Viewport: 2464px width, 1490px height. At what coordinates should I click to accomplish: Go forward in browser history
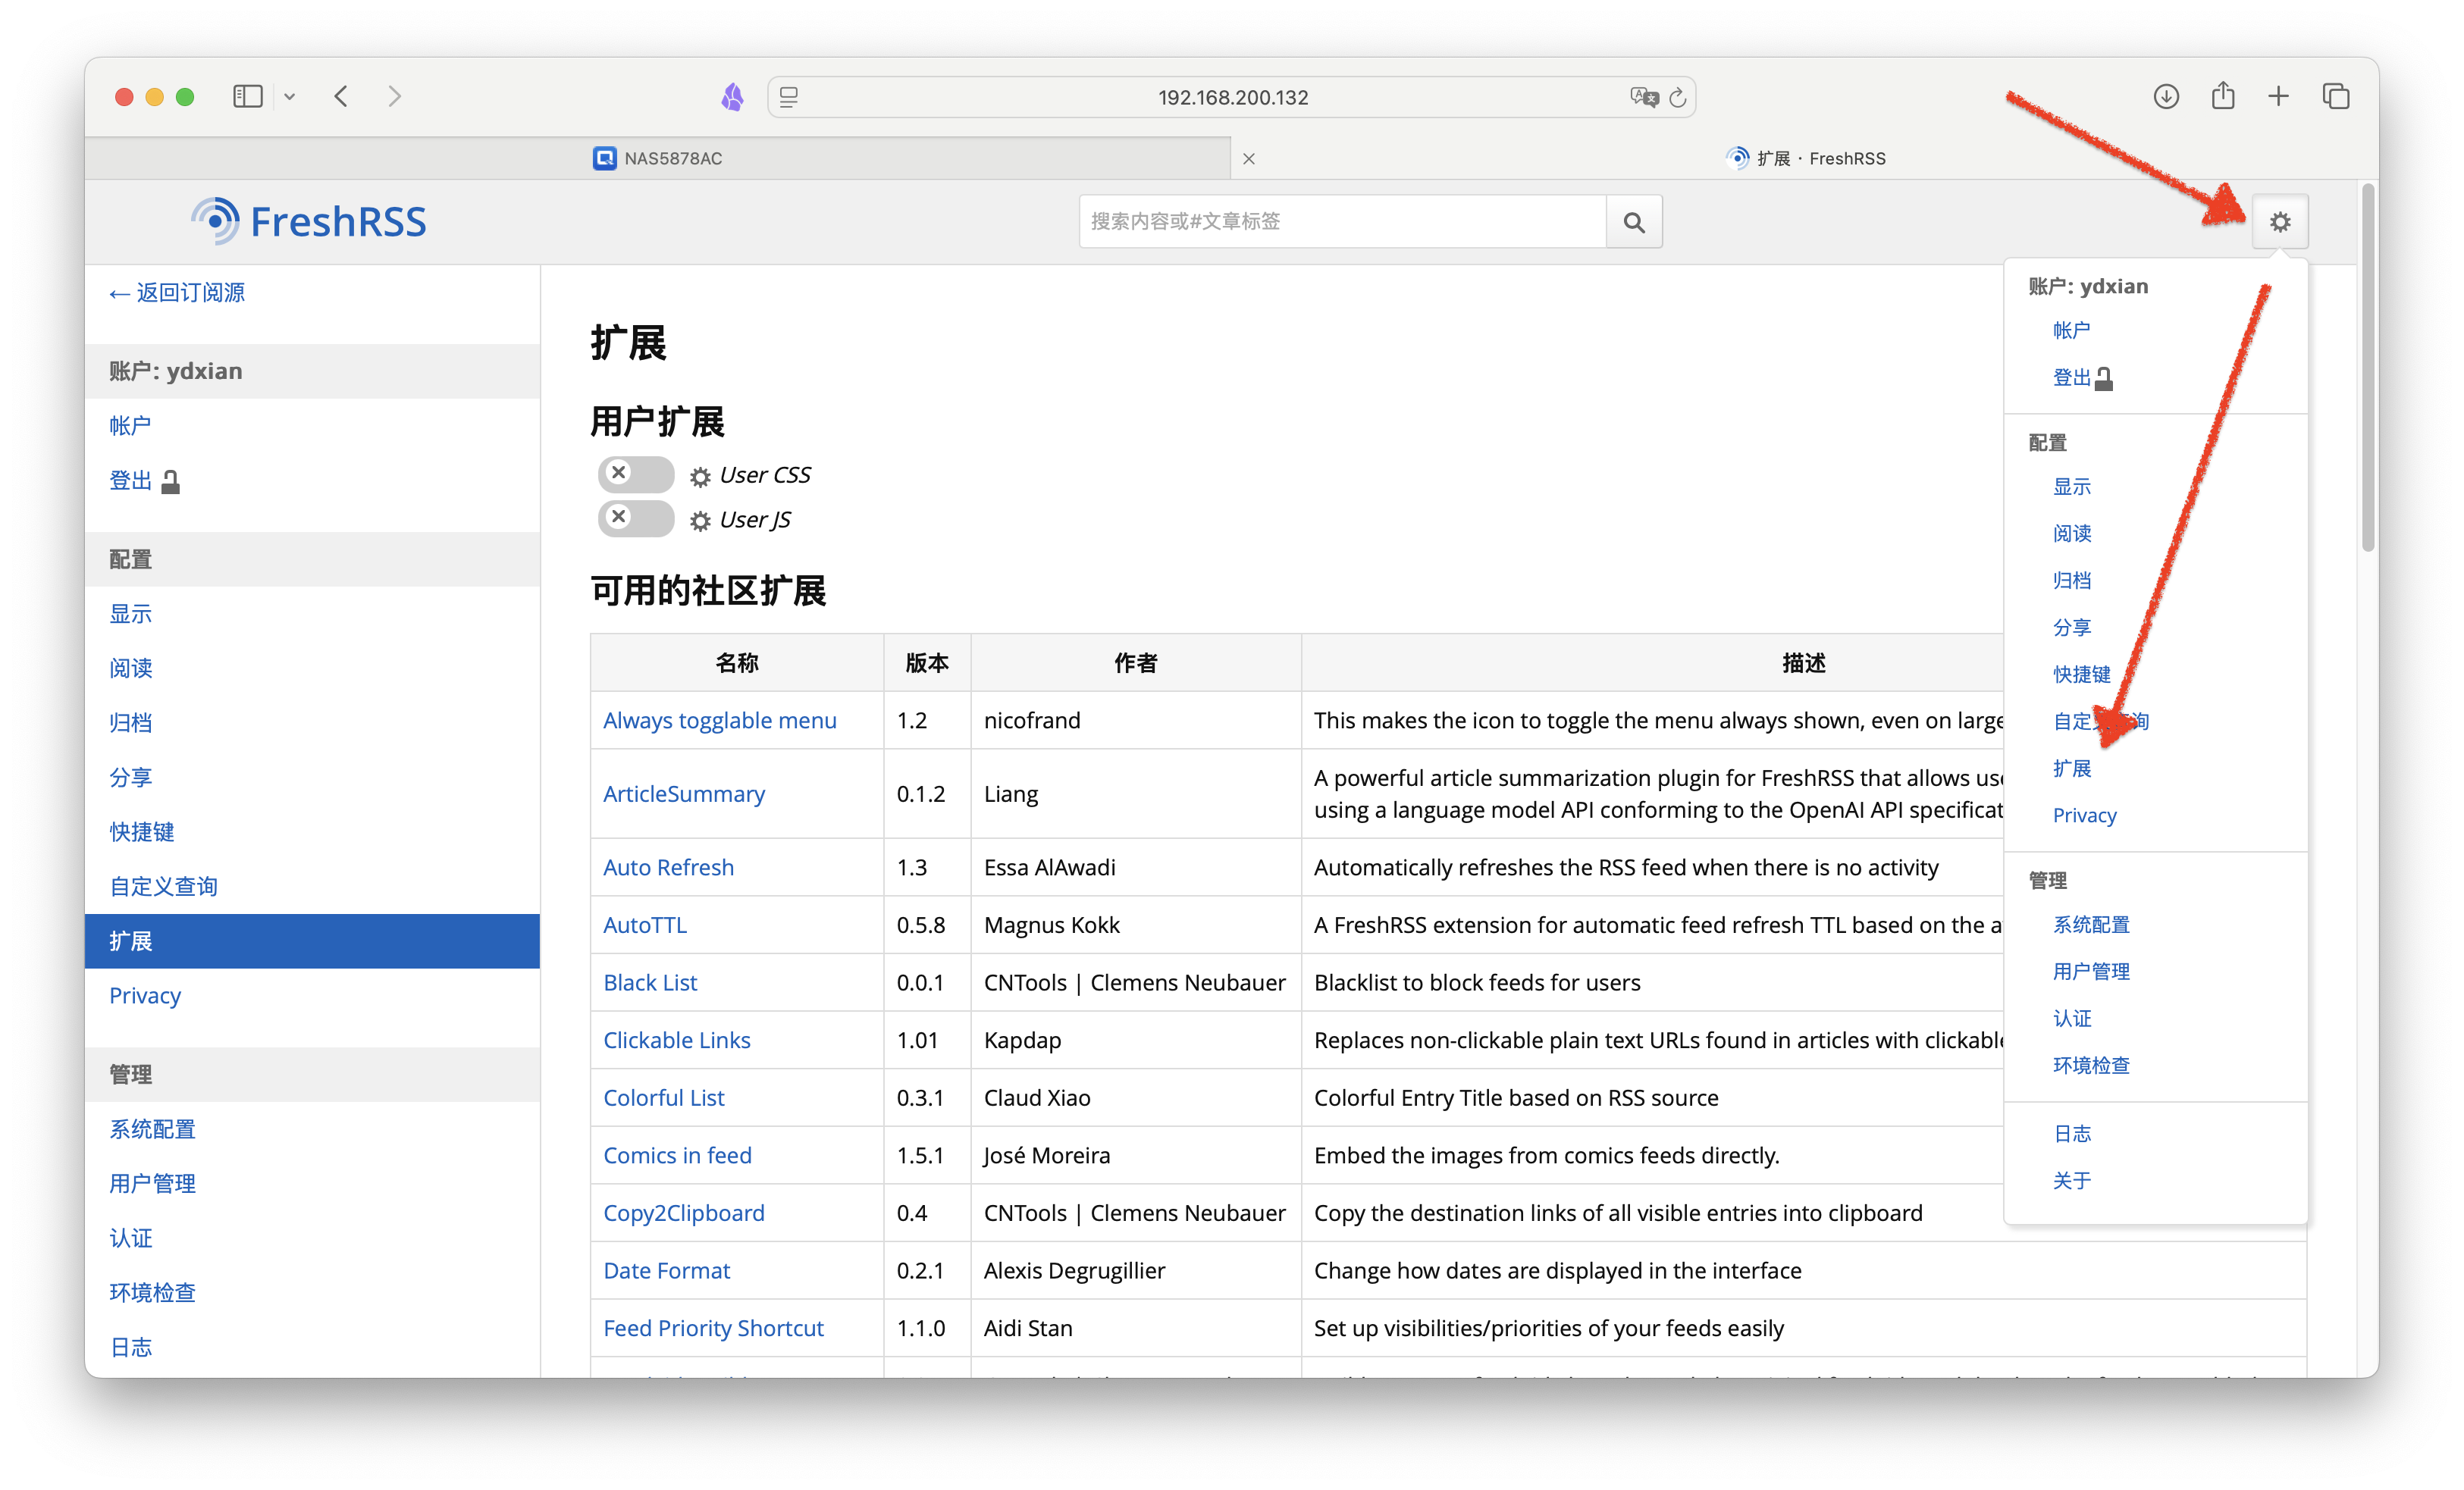(394, 97)
